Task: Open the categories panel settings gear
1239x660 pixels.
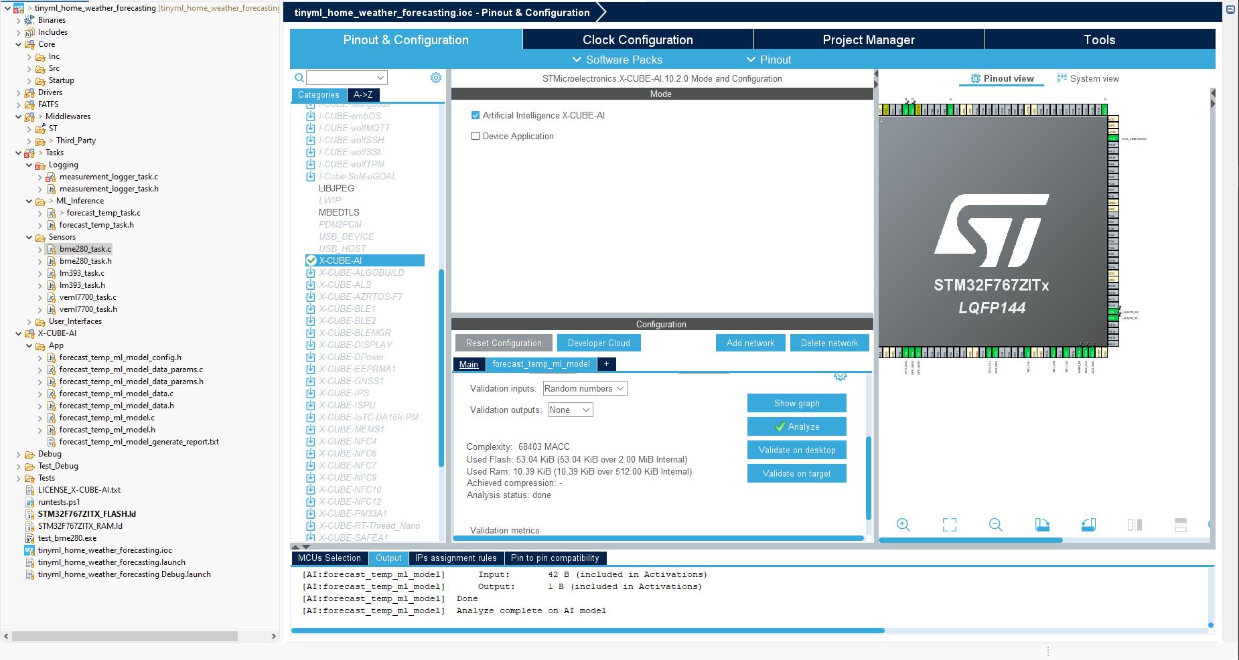Action: pos(436,78)
